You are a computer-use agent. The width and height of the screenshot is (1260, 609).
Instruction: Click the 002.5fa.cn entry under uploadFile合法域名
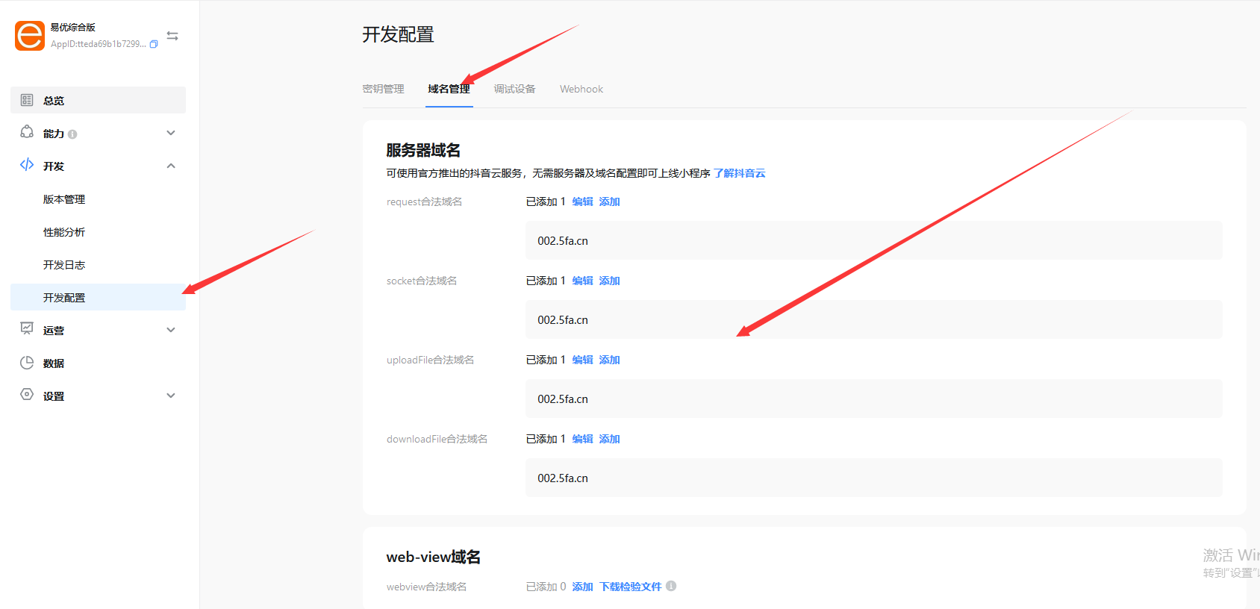[x=874, y=399]
